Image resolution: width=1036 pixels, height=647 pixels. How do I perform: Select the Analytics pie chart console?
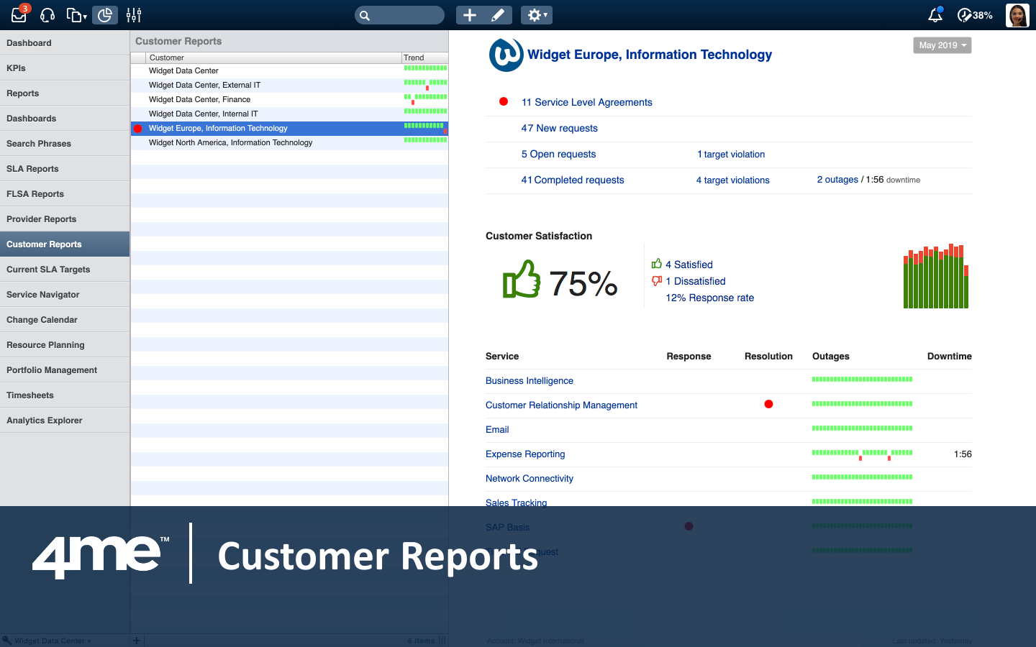pyautogui.click(x=105, y=15)
